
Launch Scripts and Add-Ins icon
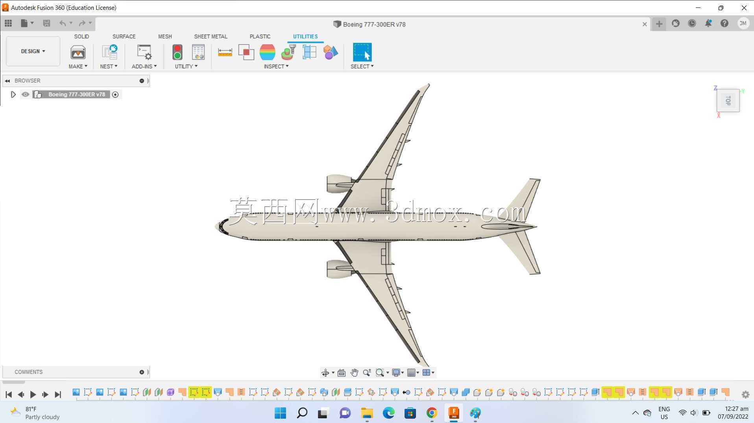[x=144, y=52]
